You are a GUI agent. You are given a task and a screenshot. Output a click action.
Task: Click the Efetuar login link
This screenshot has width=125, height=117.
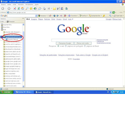click(117, 19)
